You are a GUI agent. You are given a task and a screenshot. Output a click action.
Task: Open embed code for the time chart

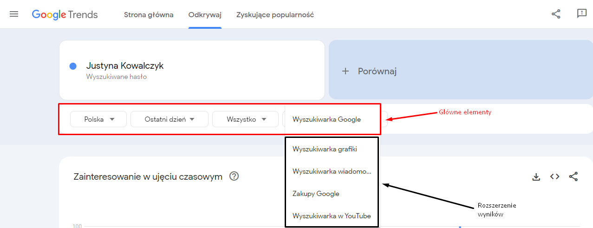pyautogui.click(x=554, y=176)
